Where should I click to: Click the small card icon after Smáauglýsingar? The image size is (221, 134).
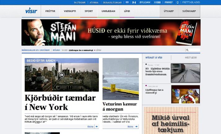pyautogui.click(x=127, y=2)
